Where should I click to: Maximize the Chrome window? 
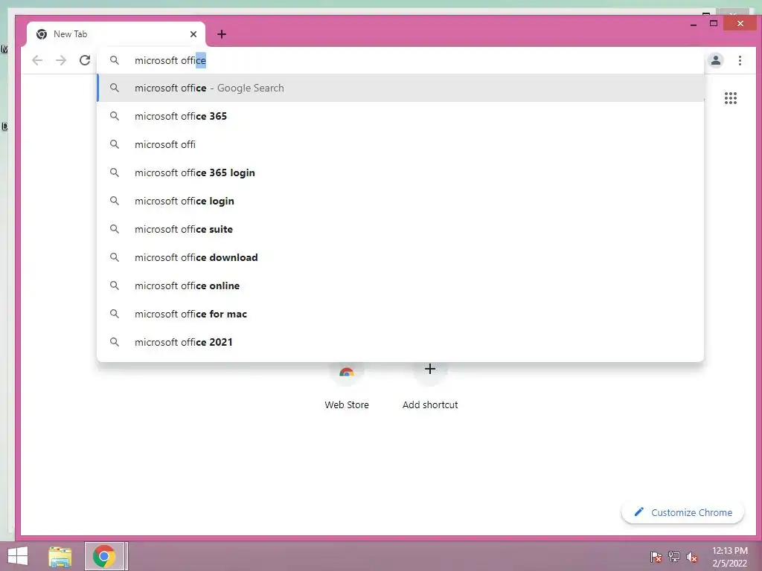coord(714,23)
